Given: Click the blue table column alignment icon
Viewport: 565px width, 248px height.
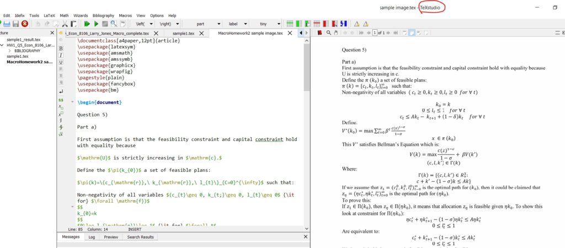Looking at the screenshot, I should [x=343, y=24].
